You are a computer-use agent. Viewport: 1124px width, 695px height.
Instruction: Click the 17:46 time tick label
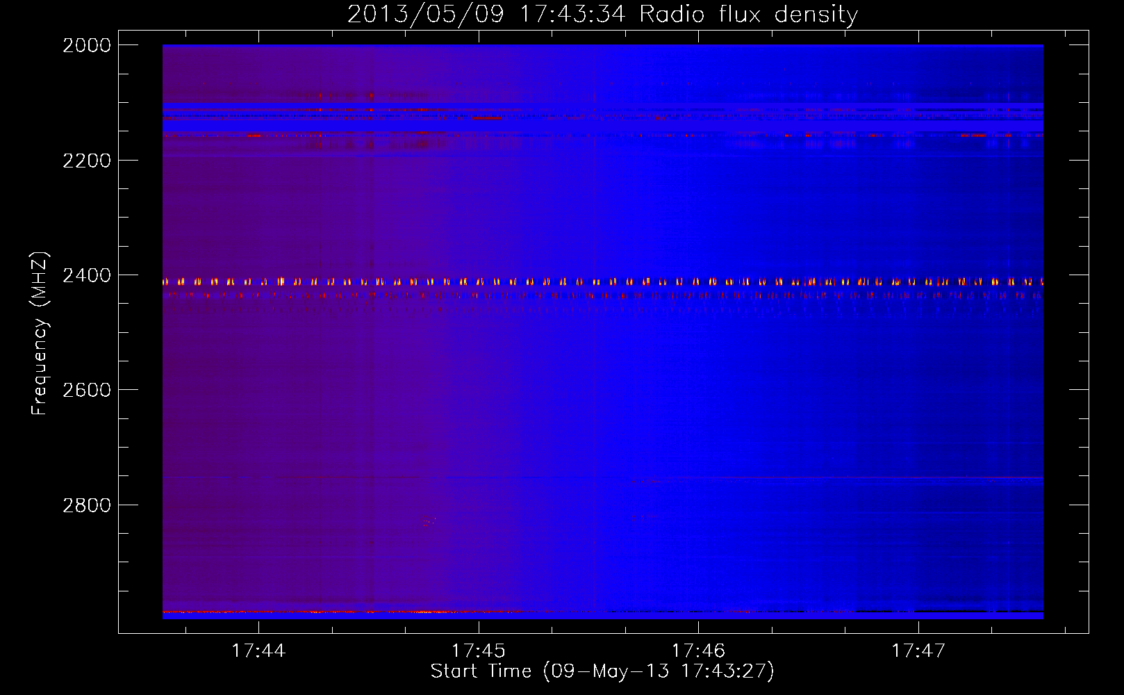tap(698, 651)
